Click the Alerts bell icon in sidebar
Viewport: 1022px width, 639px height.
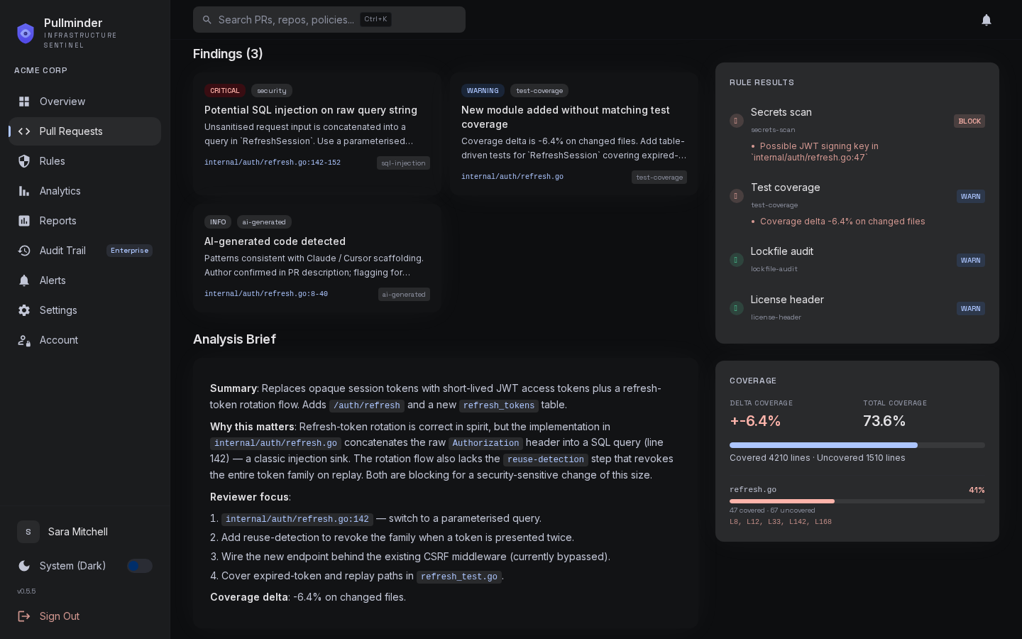[24, 280]
